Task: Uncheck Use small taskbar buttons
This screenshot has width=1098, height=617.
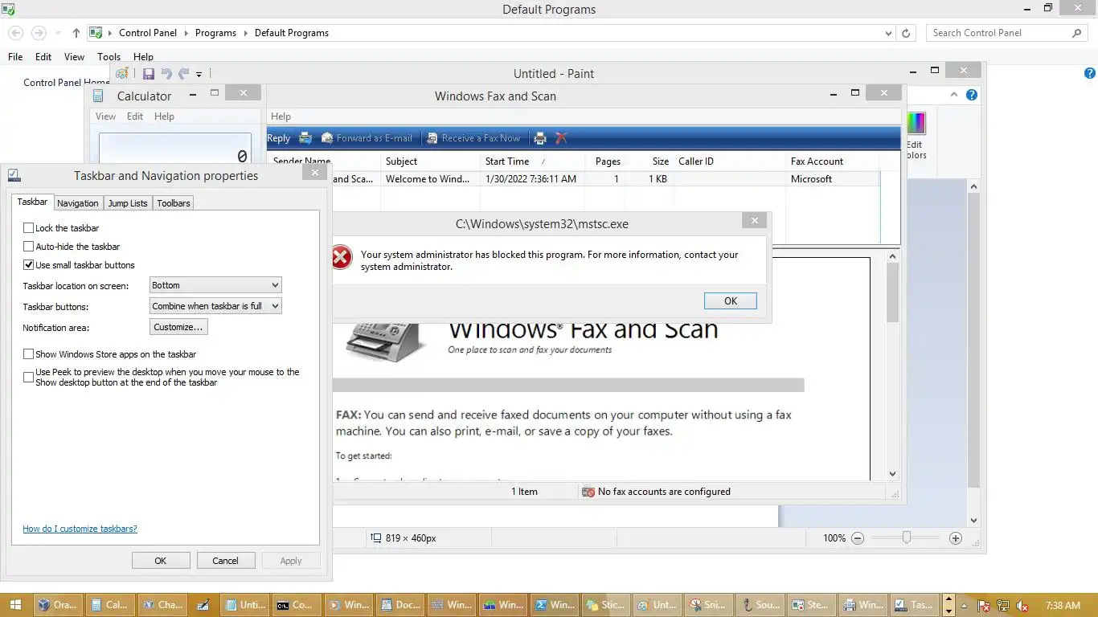Action: click(x=29, y=265)
